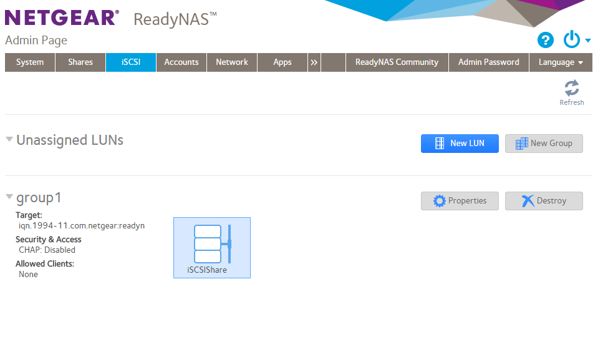This screenshot has height=357, width=613.
Task: Click the CHAP: Disabled text
Action: coord(47,250)
